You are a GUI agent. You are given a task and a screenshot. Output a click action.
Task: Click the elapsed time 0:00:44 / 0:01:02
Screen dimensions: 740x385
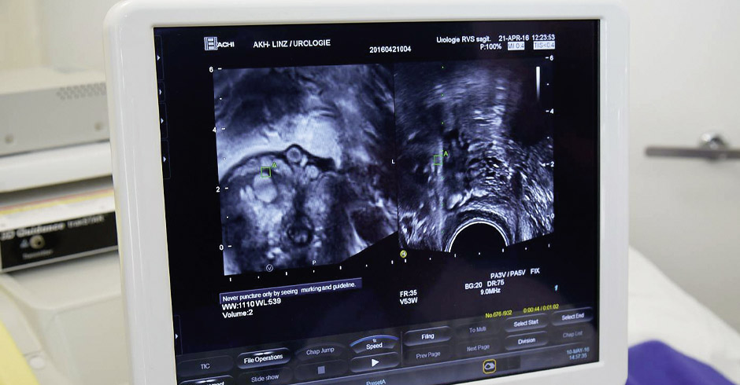541,308
